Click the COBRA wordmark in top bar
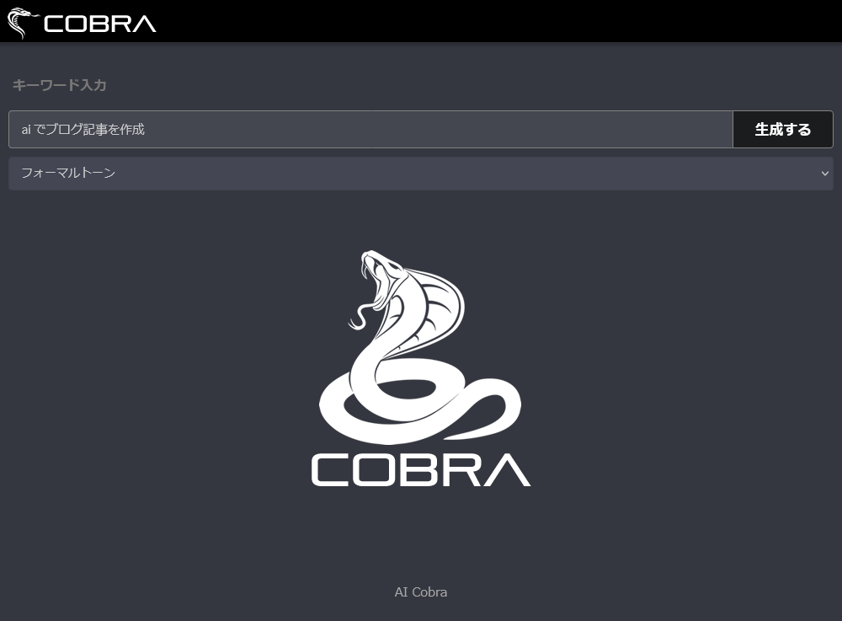The image size is (842, 621). (x=99, y=24)
